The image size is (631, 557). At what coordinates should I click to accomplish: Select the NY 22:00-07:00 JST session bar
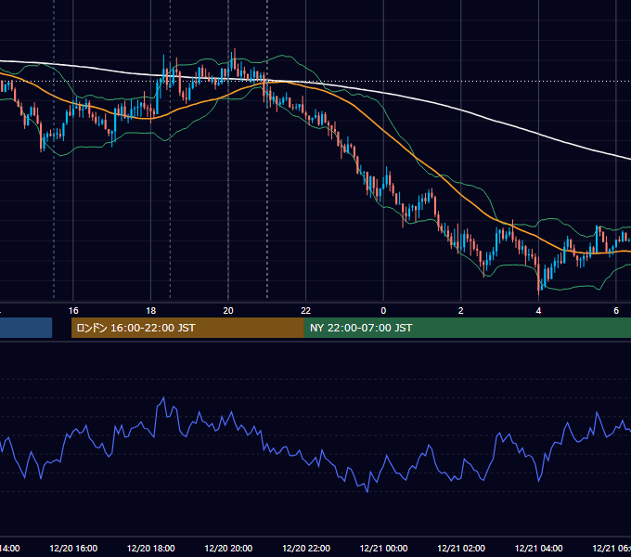pyautogui.click(x=468, y=328)
